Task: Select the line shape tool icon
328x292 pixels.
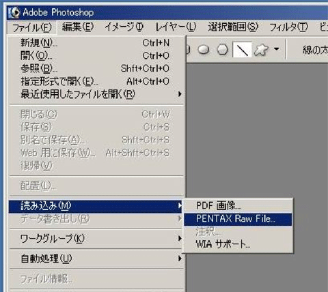Action: point(242,49)
